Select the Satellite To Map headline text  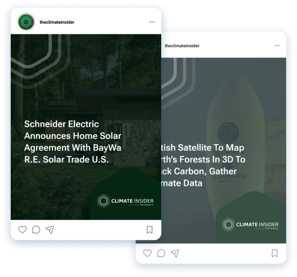(x=203, y=166)
